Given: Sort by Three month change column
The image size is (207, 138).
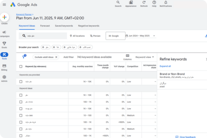Looking at the screenshot, I should click(x=103, y=67).
